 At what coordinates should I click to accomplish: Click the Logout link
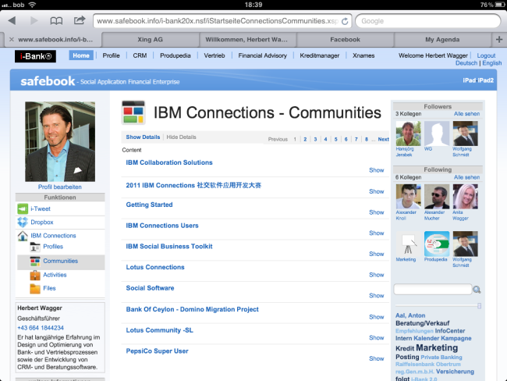click(x=486, y=55)
